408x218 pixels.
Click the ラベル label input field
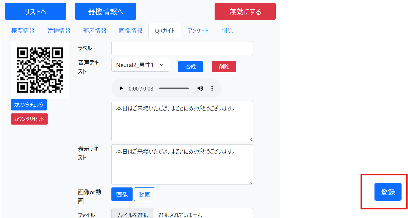(182, 48)
